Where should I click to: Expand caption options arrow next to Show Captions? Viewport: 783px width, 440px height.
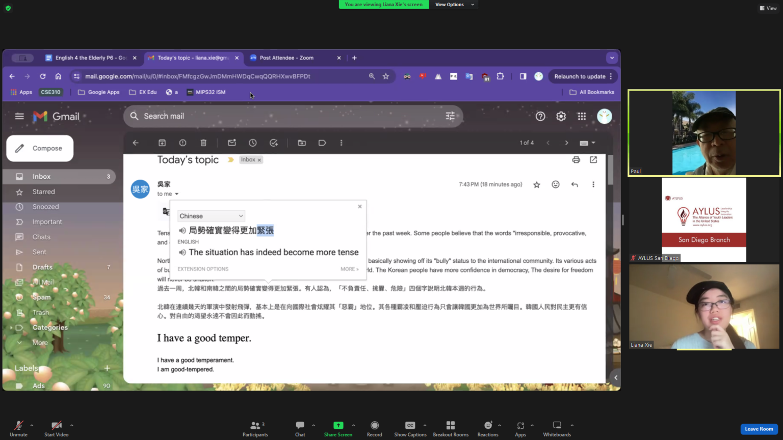[x=425, y=425]
